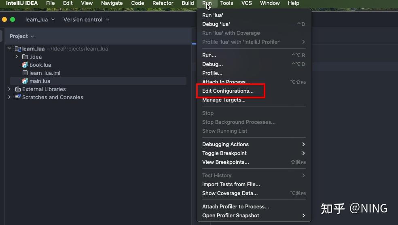Open the Navigate menu
Viewport: 398px width, 225px height.
click(x=112, y=3)
